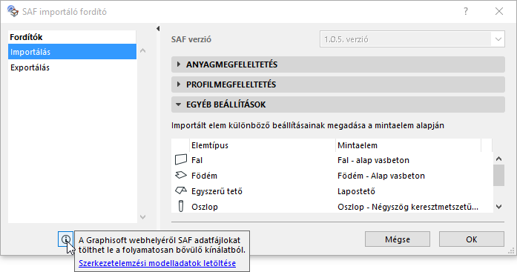The height and width of the screenshot is (272, 517).
Task: Select Importálás in the translator list
Action: point(72,52)
